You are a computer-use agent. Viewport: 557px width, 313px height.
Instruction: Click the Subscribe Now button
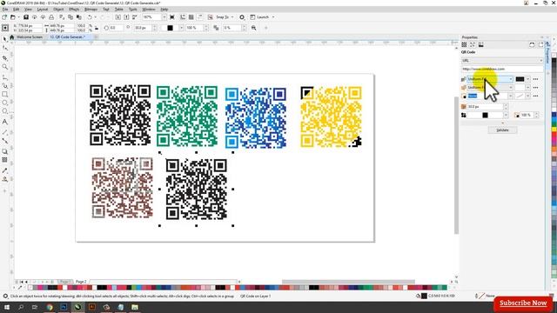pos(523,303)
